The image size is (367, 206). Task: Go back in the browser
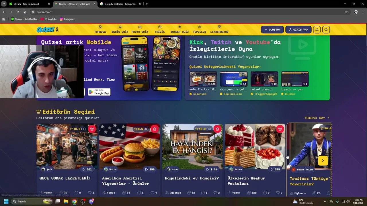[x=4, y=12]
